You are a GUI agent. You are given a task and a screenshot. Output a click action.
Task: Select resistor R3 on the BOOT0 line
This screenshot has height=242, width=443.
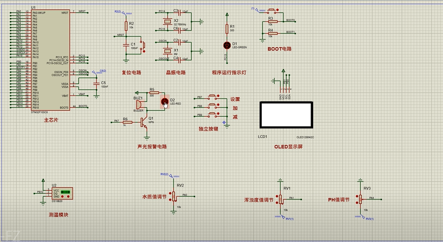(272, 22)
